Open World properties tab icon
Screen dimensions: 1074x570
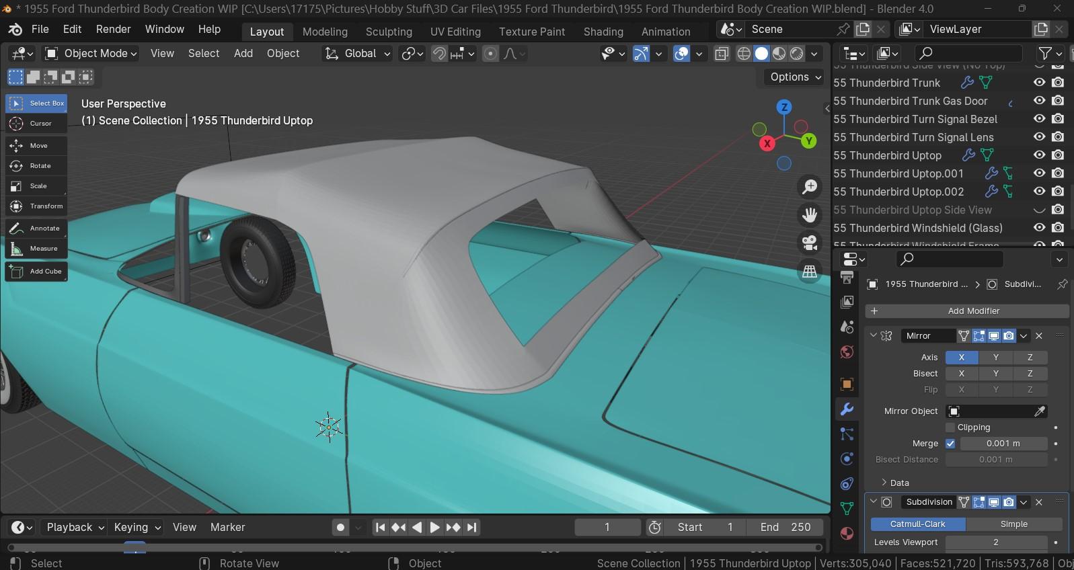click(847, 352)
